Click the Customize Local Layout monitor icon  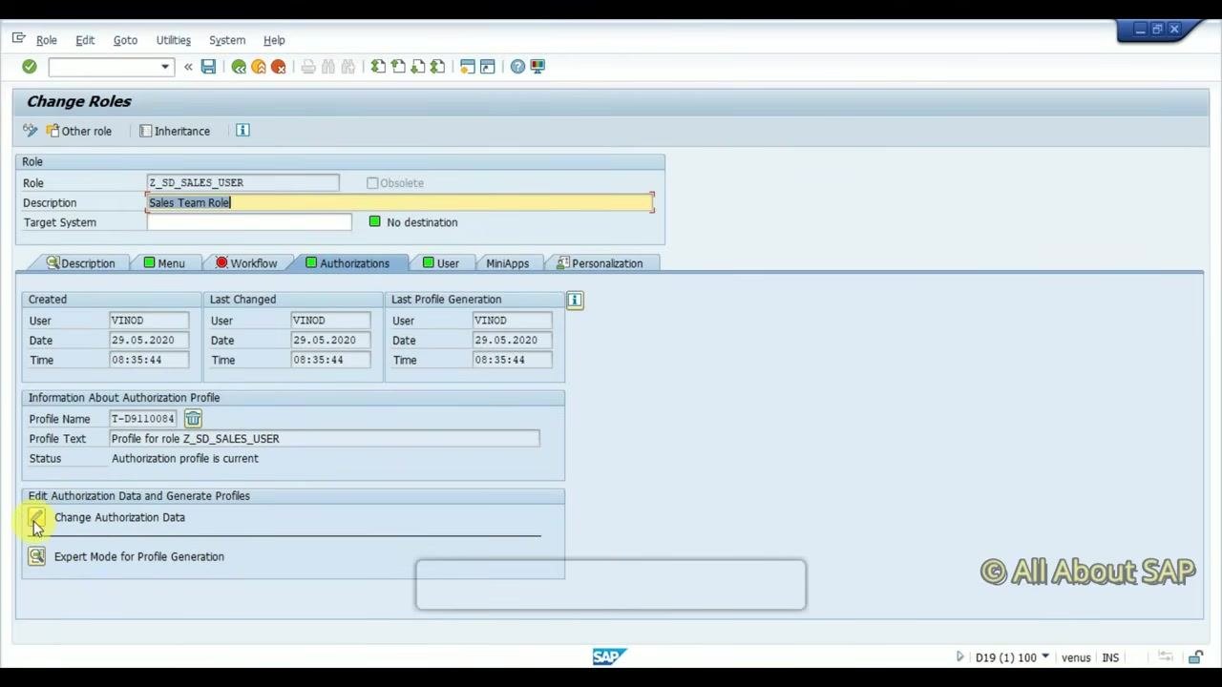pos(537,67)
